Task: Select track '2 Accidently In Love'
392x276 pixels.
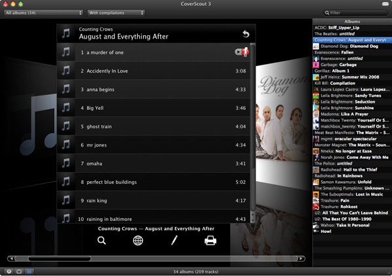Action: click(x=154, y=71)
